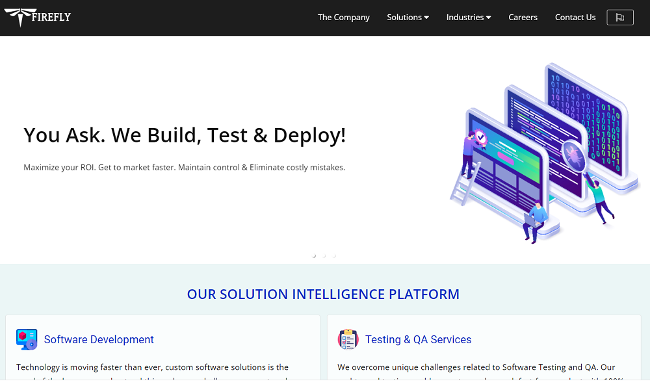Click the FIREFLY brand name text
This screenshot has height=390, width=650.
click(52, 17)
